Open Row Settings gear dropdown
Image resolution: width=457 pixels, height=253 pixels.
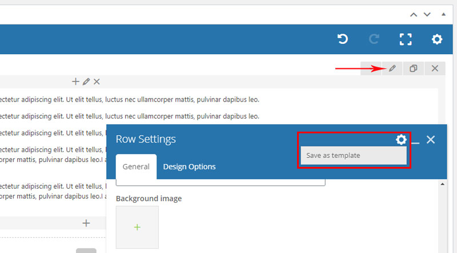pos(401,140)
